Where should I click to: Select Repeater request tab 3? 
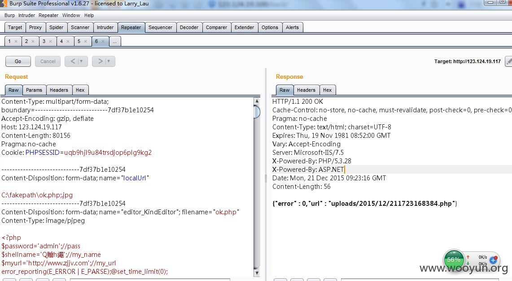pyautogui.click(x=44, y=41)
